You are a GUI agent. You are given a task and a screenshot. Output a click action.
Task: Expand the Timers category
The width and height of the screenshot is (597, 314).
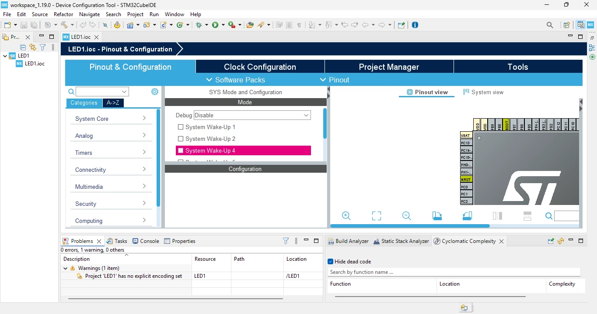pos(111,153)
